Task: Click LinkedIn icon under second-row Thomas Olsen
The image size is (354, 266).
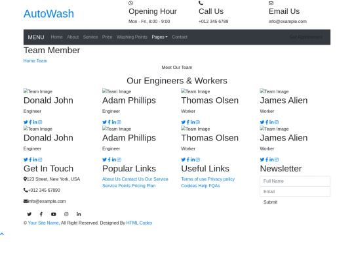Action: [x=193, y=160]
